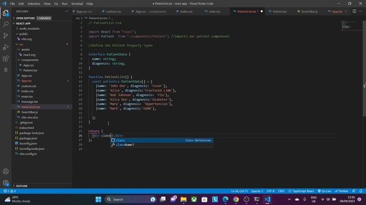This screenshot has height=205, width=366.
Task: Open the Manage gear icon
Action: tap(6, 183)
